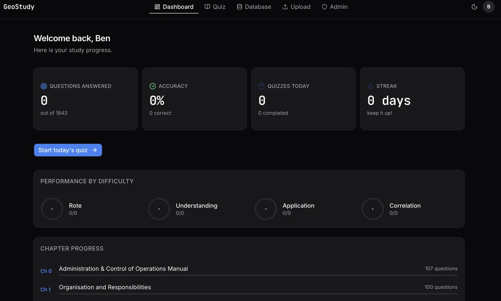Click the Performance by Difficulty heading
Screen dimensions: 501x301
pos(87,181)
